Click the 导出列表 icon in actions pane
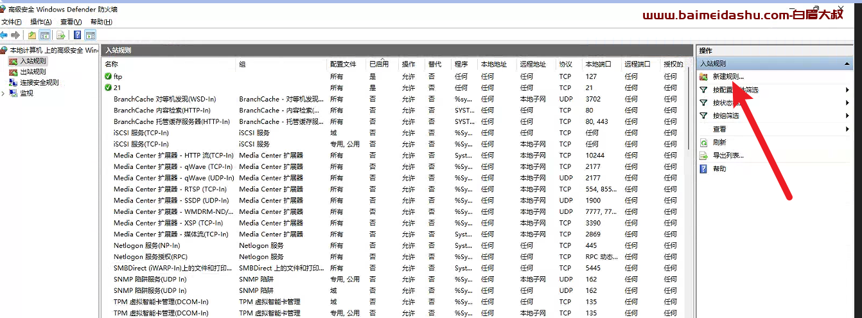The height and width of the screenshot is (318, 862). coord(703,155)
